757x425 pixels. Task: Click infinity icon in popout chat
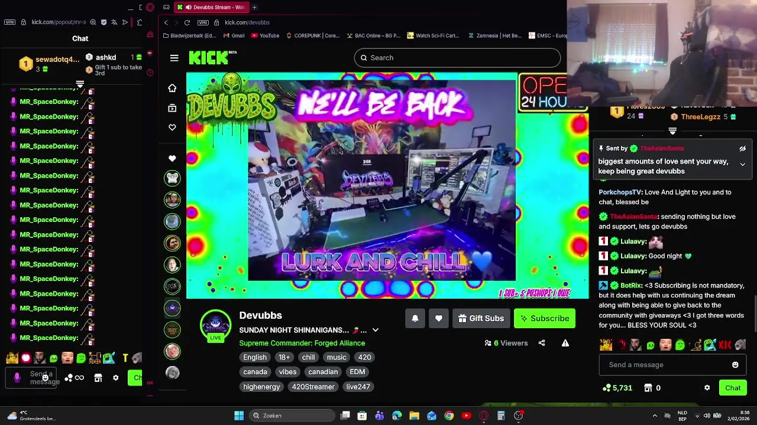[x=79, y=378]
